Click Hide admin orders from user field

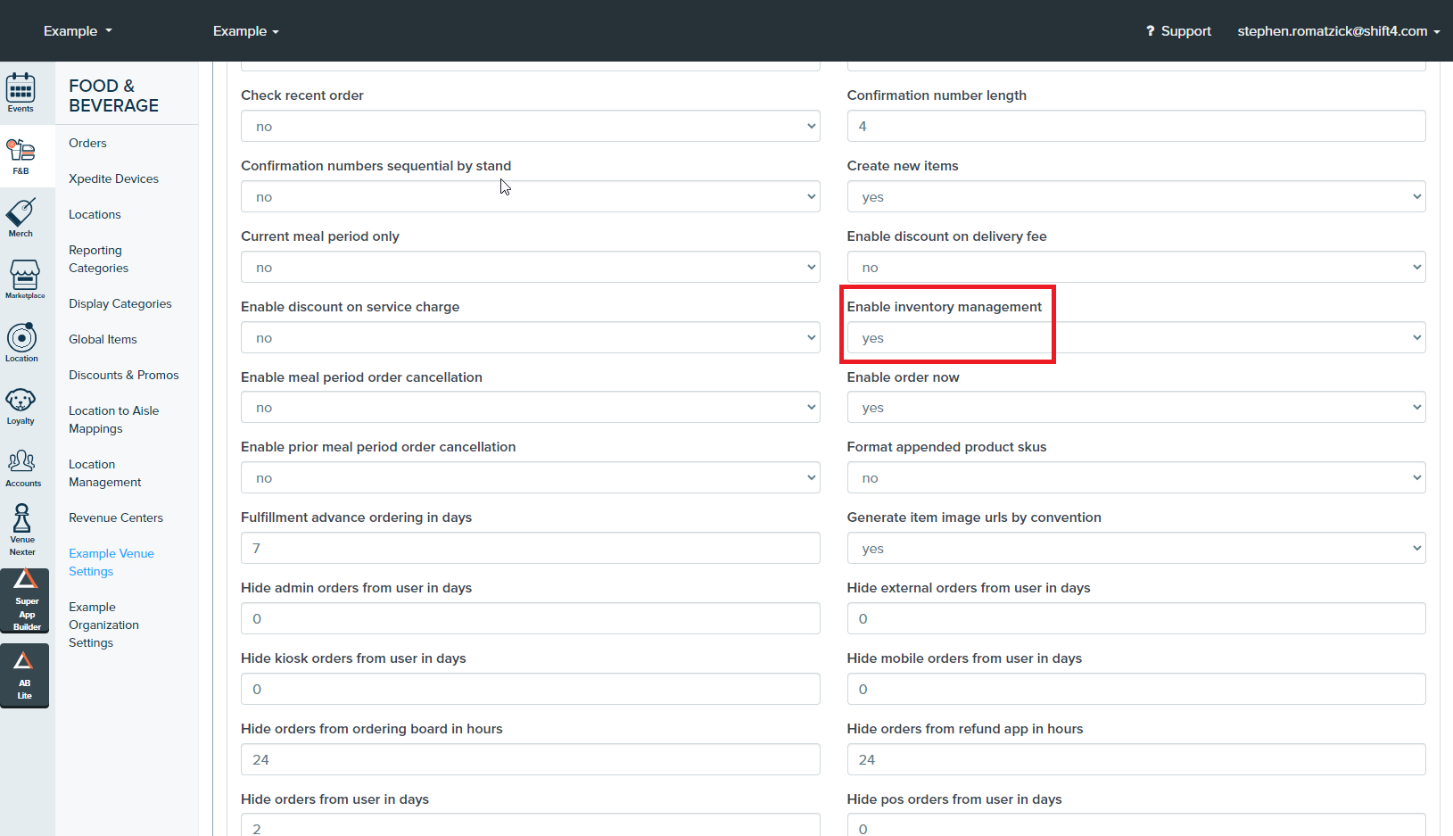(530, 618)
